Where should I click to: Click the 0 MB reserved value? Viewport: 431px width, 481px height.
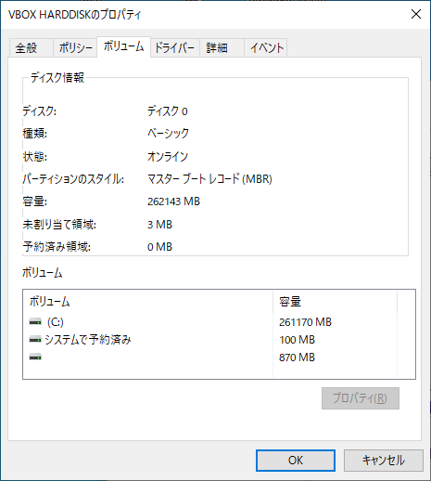pyautogui.click(x=159, y=247)
